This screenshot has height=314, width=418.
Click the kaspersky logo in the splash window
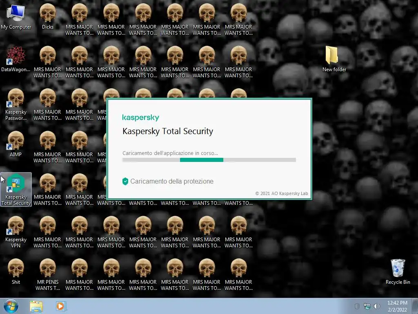tap(140, 117)
